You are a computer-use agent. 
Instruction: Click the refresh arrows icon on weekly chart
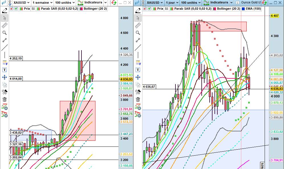[114, 3]
